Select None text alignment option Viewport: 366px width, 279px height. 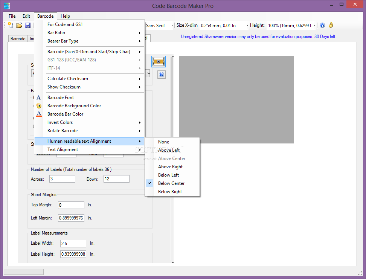click(172, 142)
